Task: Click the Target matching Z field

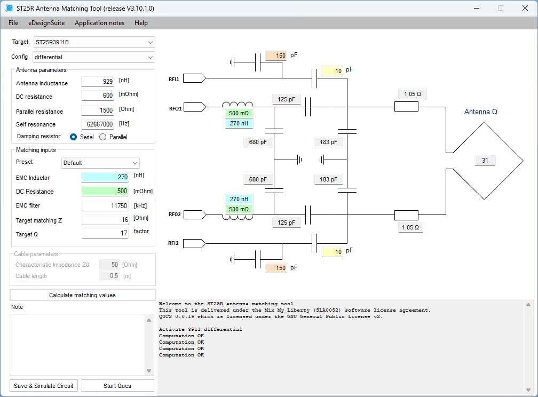Action: point(105,220)
